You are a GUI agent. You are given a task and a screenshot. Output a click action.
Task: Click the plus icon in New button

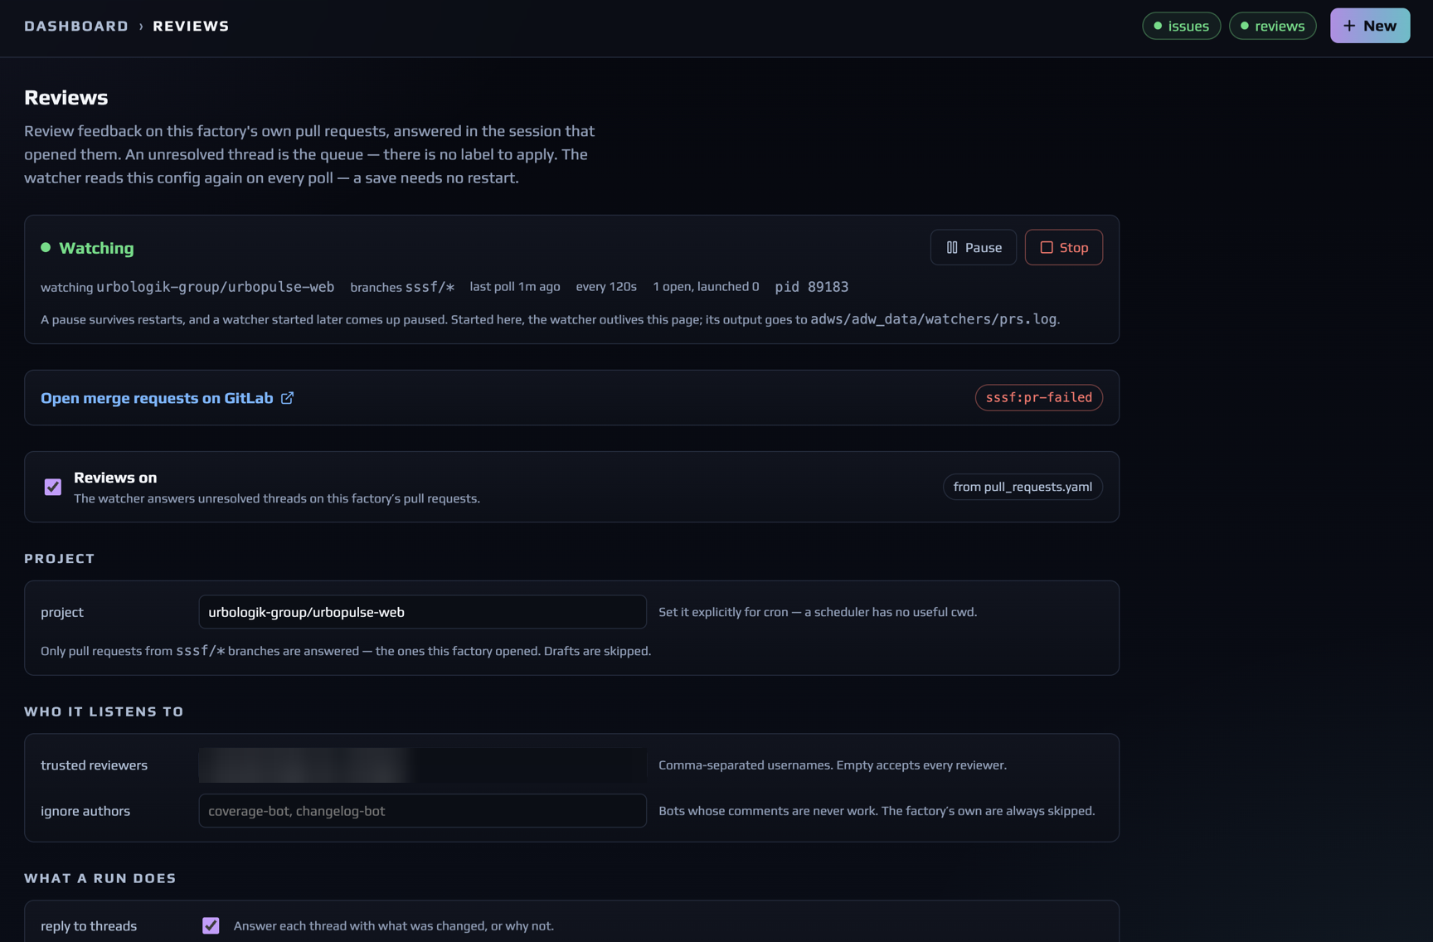point(1349,26)
